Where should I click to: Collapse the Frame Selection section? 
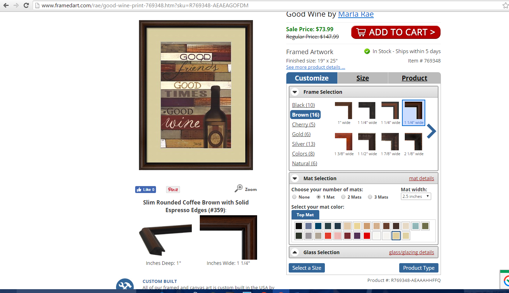click(295, 92)
